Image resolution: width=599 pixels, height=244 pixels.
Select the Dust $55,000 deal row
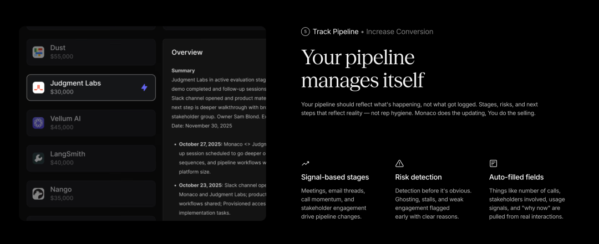pos(92,52)
